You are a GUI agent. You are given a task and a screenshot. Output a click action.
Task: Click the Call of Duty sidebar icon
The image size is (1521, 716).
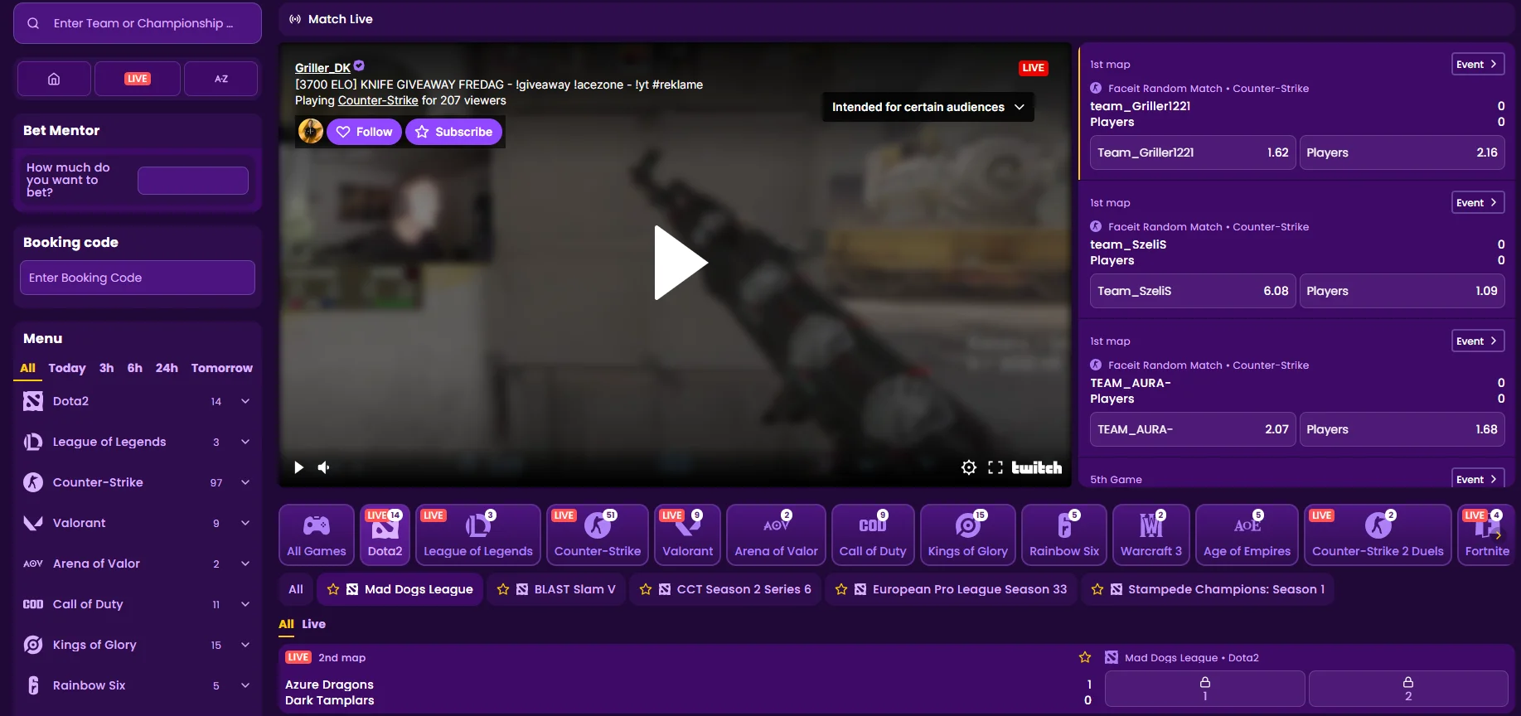point(33,604)
